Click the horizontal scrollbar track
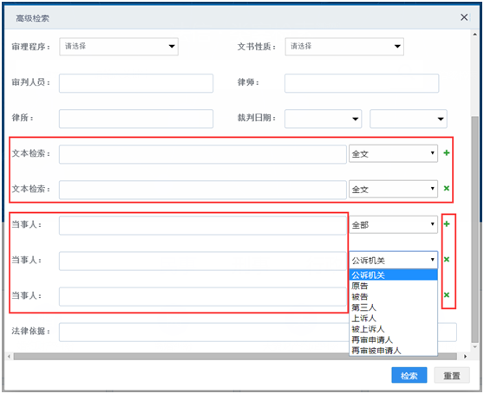The height and width of the screenshot is (394, 484). (x=235, y=357)
